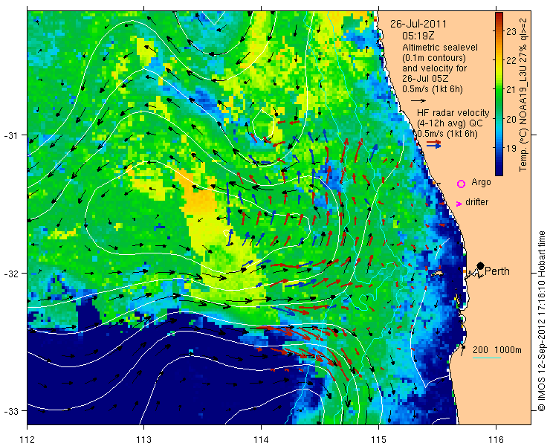Click the color bar value 20
This screenshot has height=446, width=550.
(511, 119)
